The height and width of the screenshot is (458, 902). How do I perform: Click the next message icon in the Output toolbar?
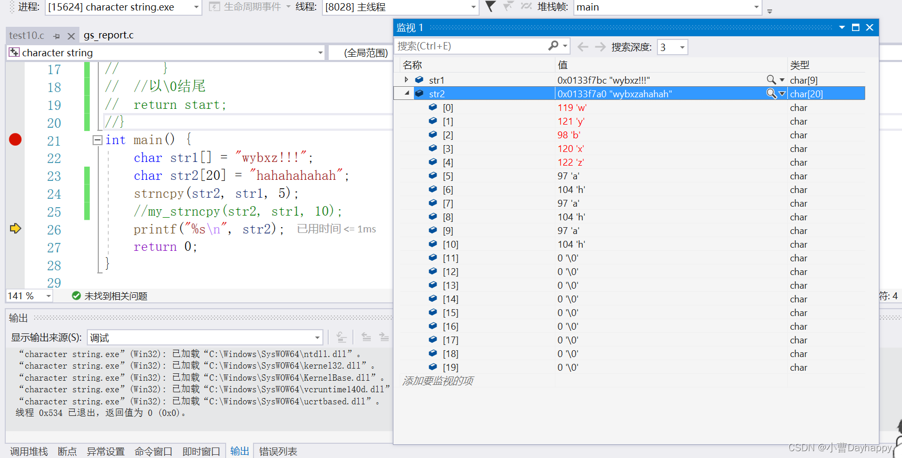pos(384,337)
